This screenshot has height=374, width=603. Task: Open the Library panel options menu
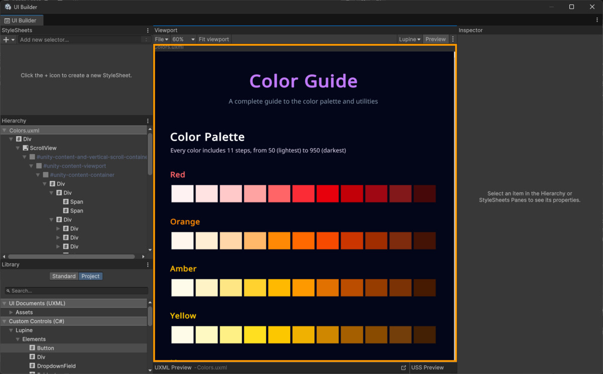pos(147,264)
